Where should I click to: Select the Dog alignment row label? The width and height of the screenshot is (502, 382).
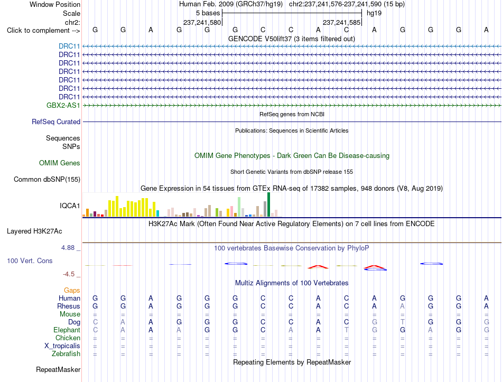point(74,322)
